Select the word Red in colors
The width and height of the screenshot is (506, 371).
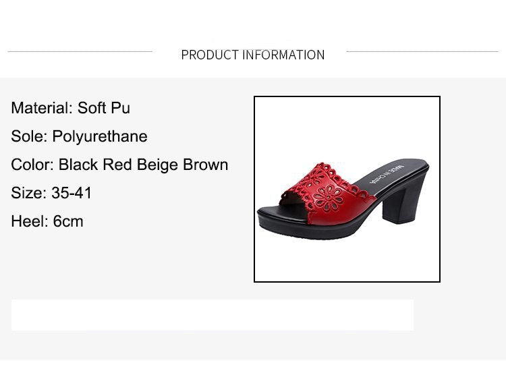tap(117, 165)
